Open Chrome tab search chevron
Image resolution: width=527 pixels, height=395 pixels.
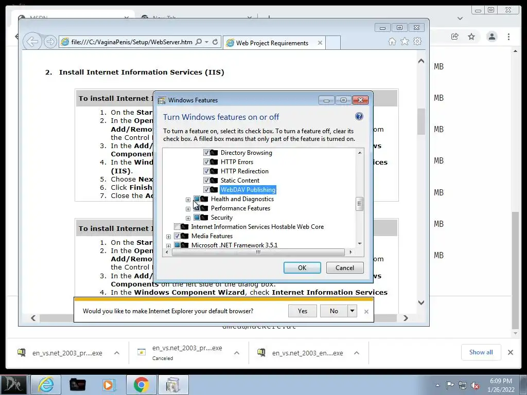[460, 19]
